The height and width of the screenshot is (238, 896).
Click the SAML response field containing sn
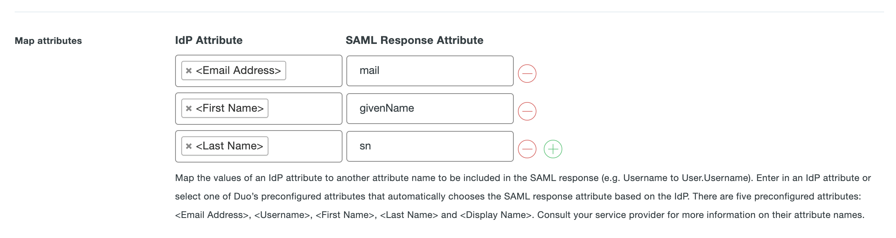[x=430, y=146]
